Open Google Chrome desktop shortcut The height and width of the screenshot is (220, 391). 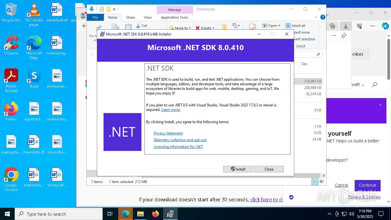click(11, 180)
